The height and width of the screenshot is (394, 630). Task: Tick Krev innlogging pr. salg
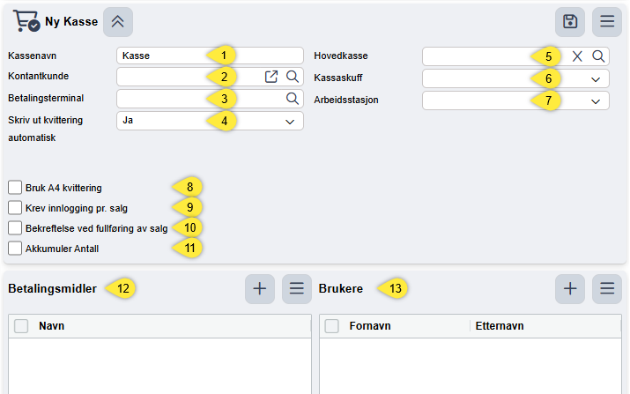15,208
